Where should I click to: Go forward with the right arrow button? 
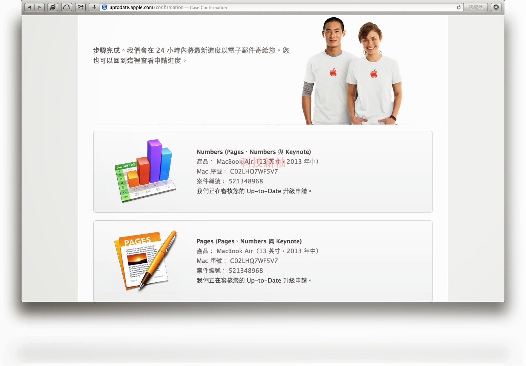tap(39, 7)
